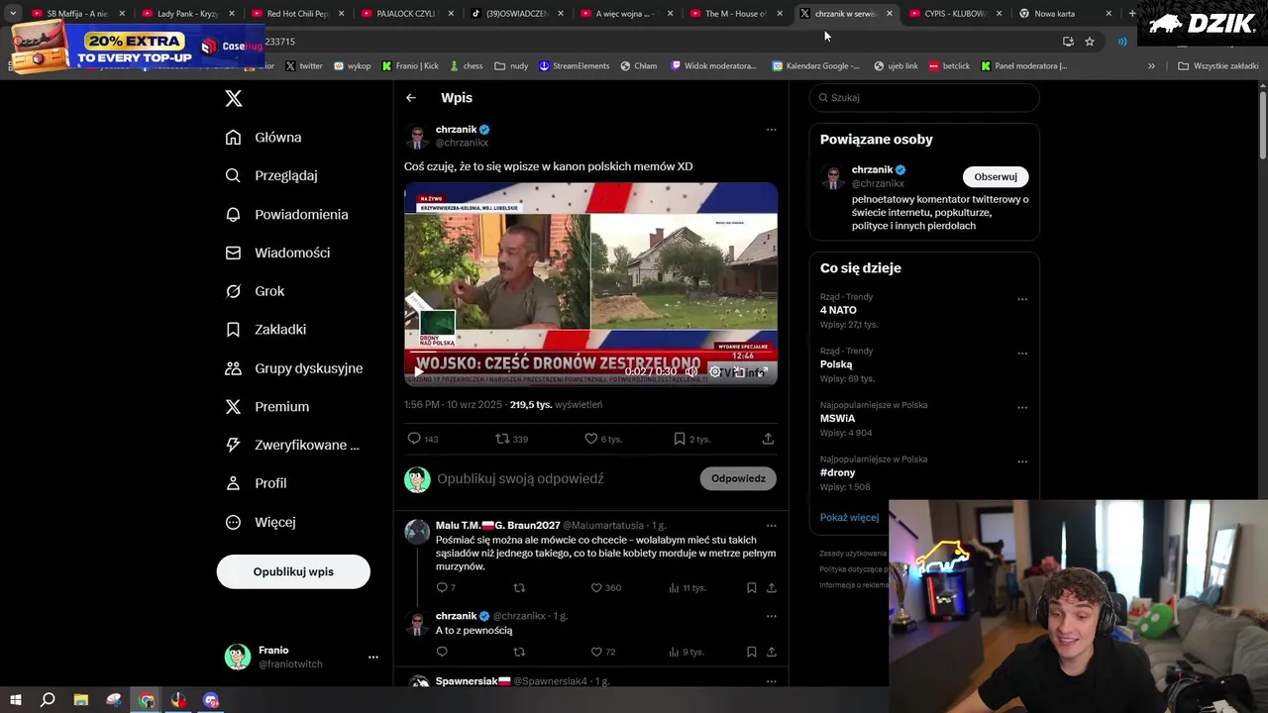Open Grok from sidebar

(x=255, y=291)
